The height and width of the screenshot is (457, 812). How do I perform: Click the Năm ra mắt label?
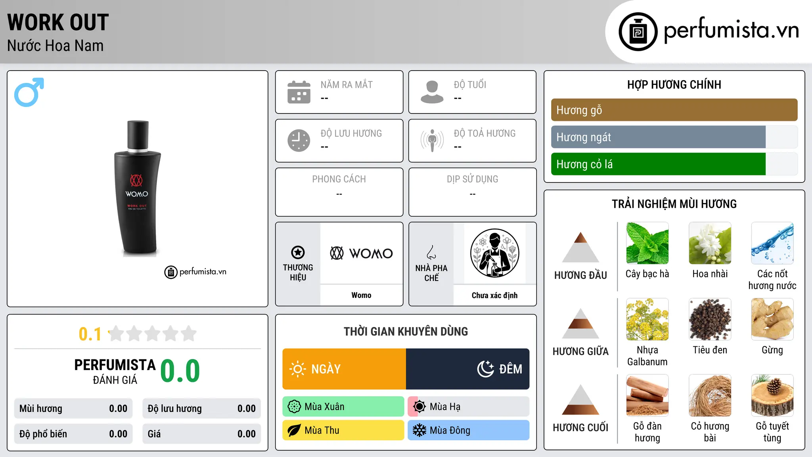pos(347,85)
